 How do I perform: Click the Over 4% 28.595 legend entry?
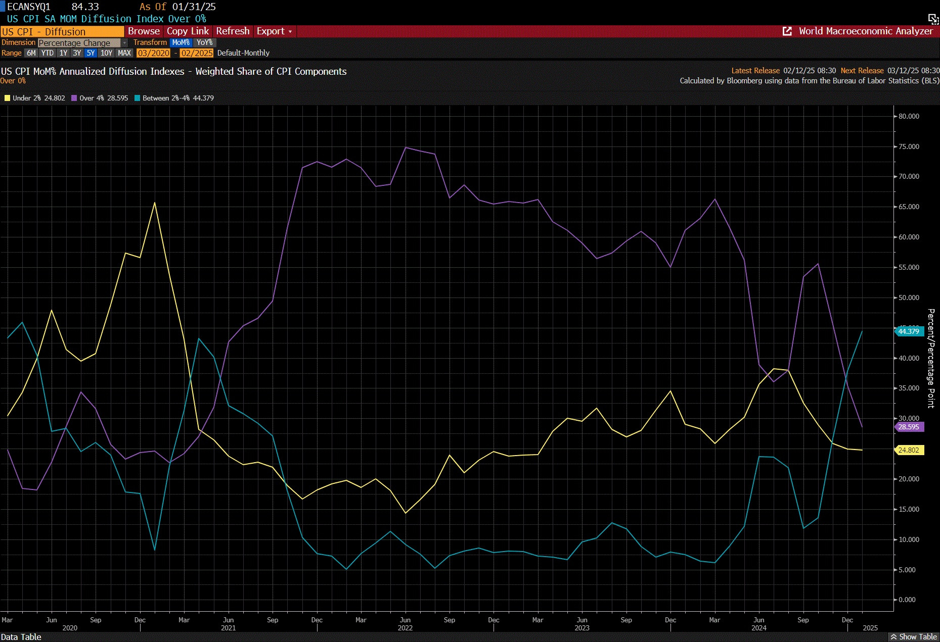pyautogui.click(x=100, y=98)
